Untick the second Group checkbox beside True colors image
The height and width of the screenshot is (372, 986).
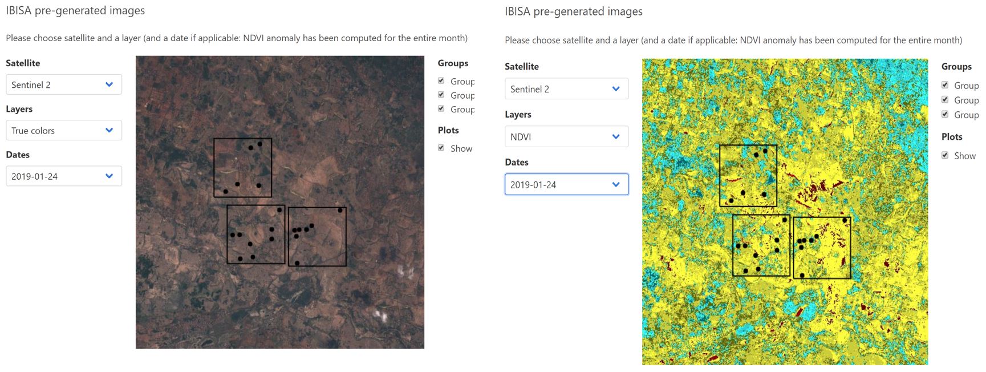point(441,94)
